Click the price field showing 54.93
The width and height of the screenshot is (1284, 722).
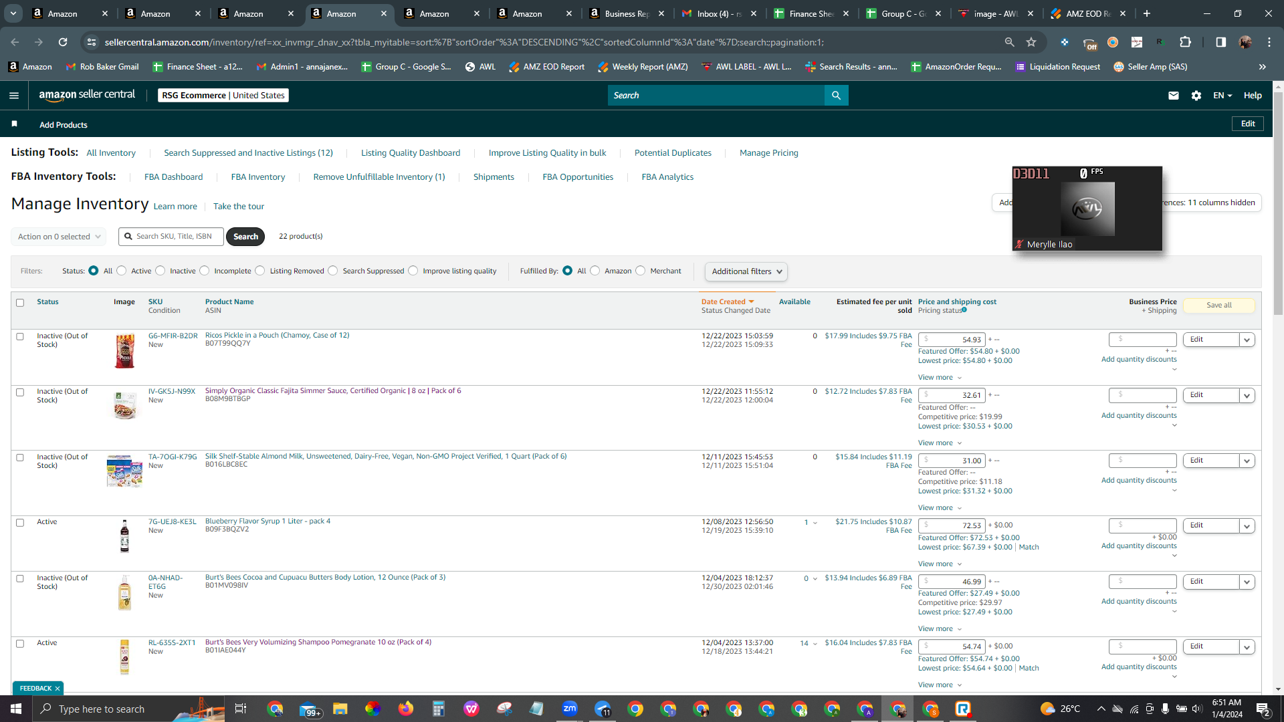point(952,340)
